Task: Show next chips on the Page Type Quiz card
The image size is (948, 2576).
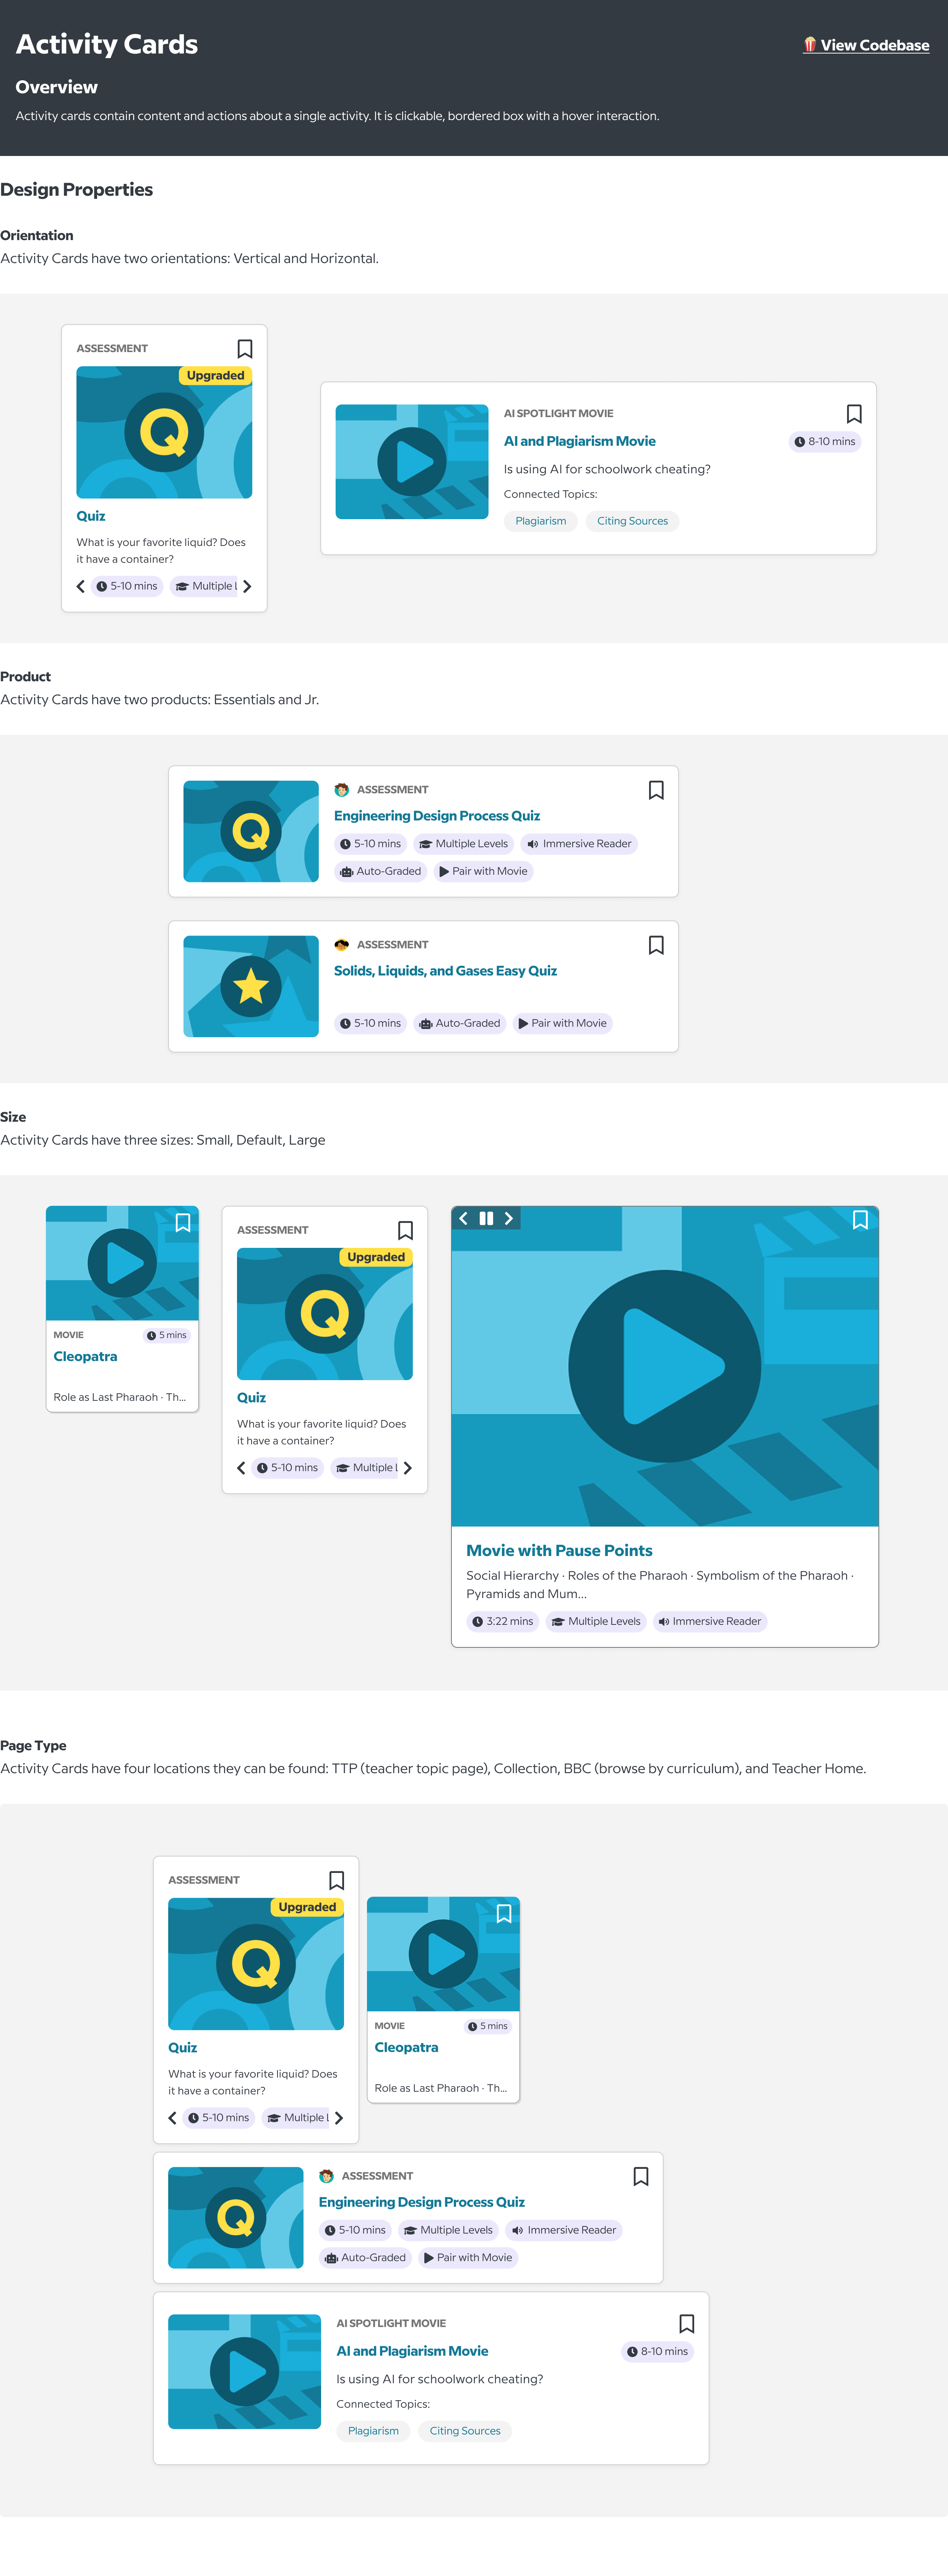Action: [x=339, y=2118]
